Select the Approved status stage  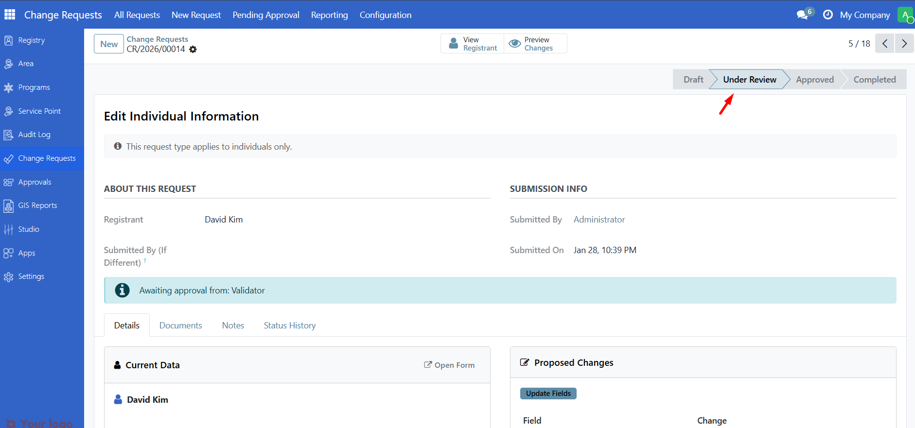(814, 80)
